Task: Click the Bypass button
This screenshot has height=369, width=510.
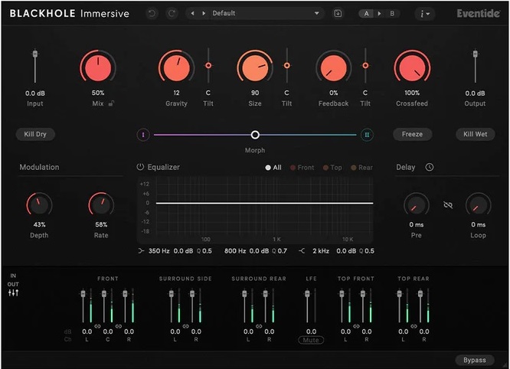Action: [x=475, y=360]
